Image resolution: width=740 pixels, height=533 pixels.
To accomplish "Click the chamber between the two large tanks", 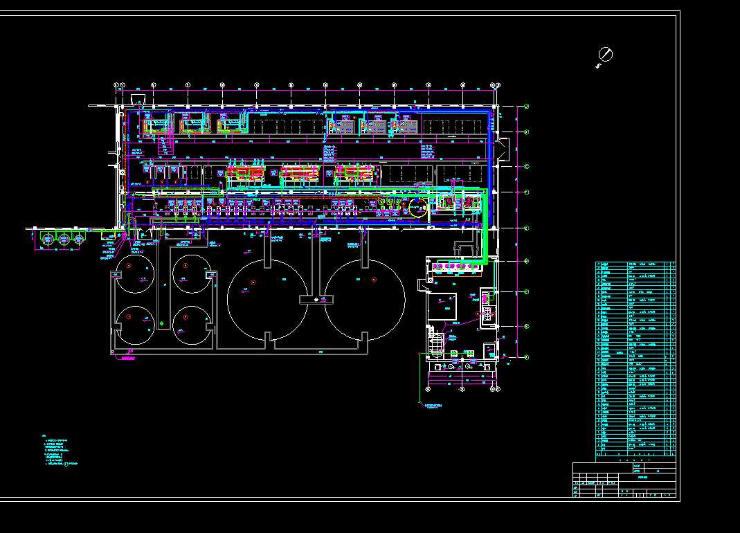I will tap(316, 299).
